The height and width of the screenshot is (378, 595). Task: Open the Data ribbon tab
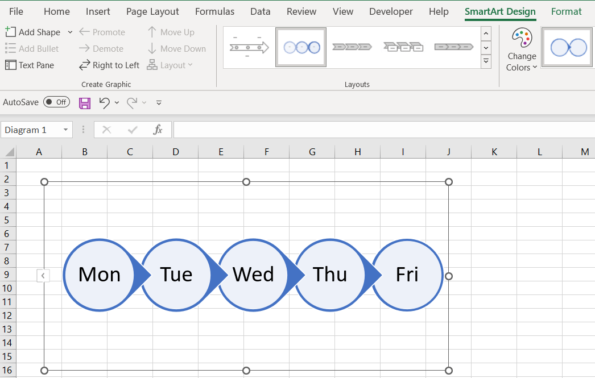[260, 11]
